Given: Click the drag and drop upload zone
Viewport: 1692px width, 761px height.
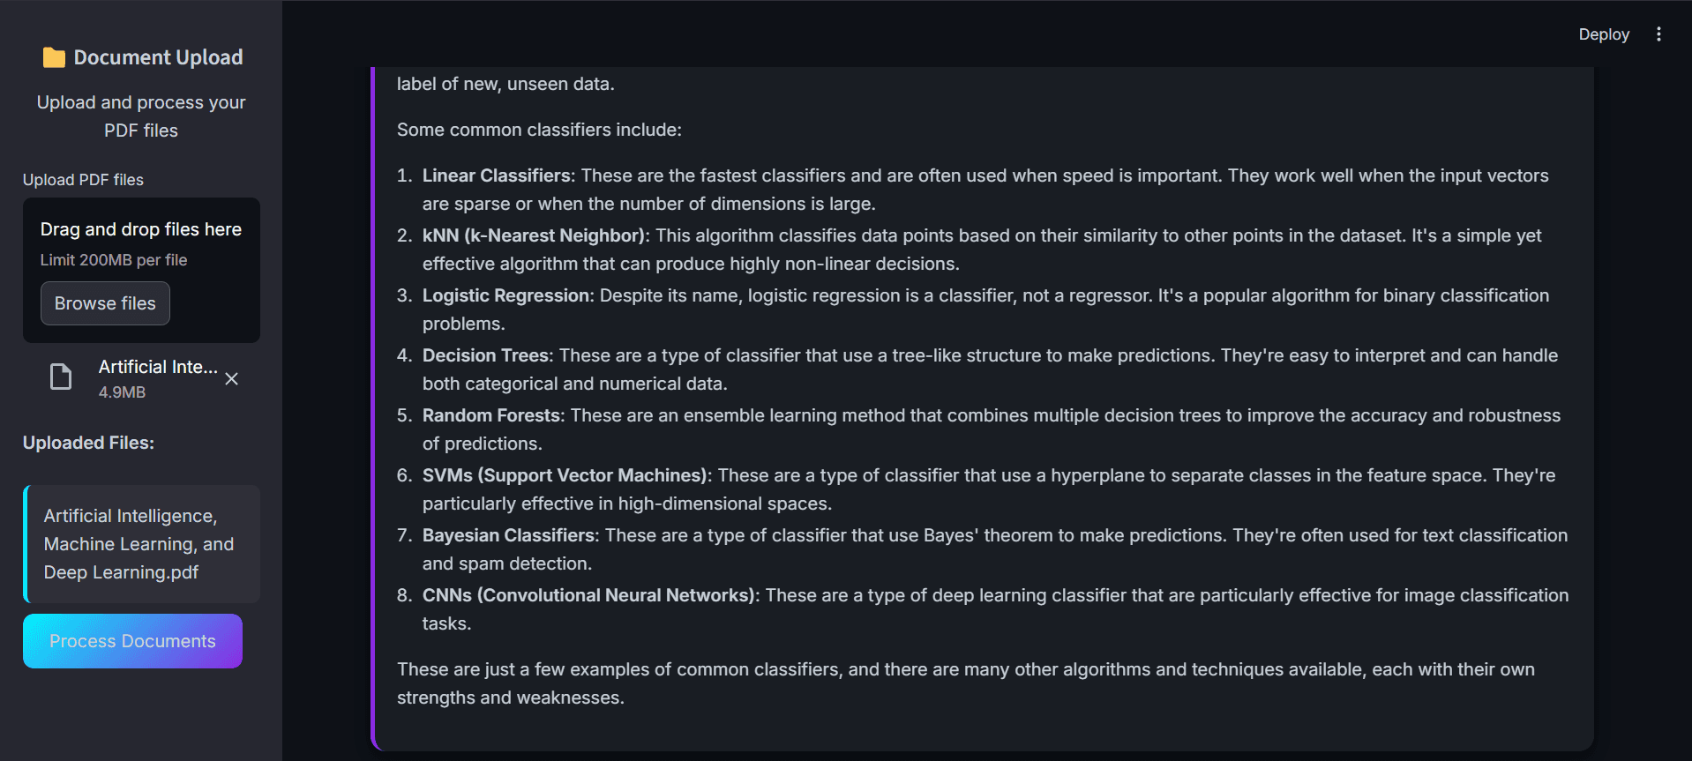Looking at the screenshot, I should click(x=141, y=270).
